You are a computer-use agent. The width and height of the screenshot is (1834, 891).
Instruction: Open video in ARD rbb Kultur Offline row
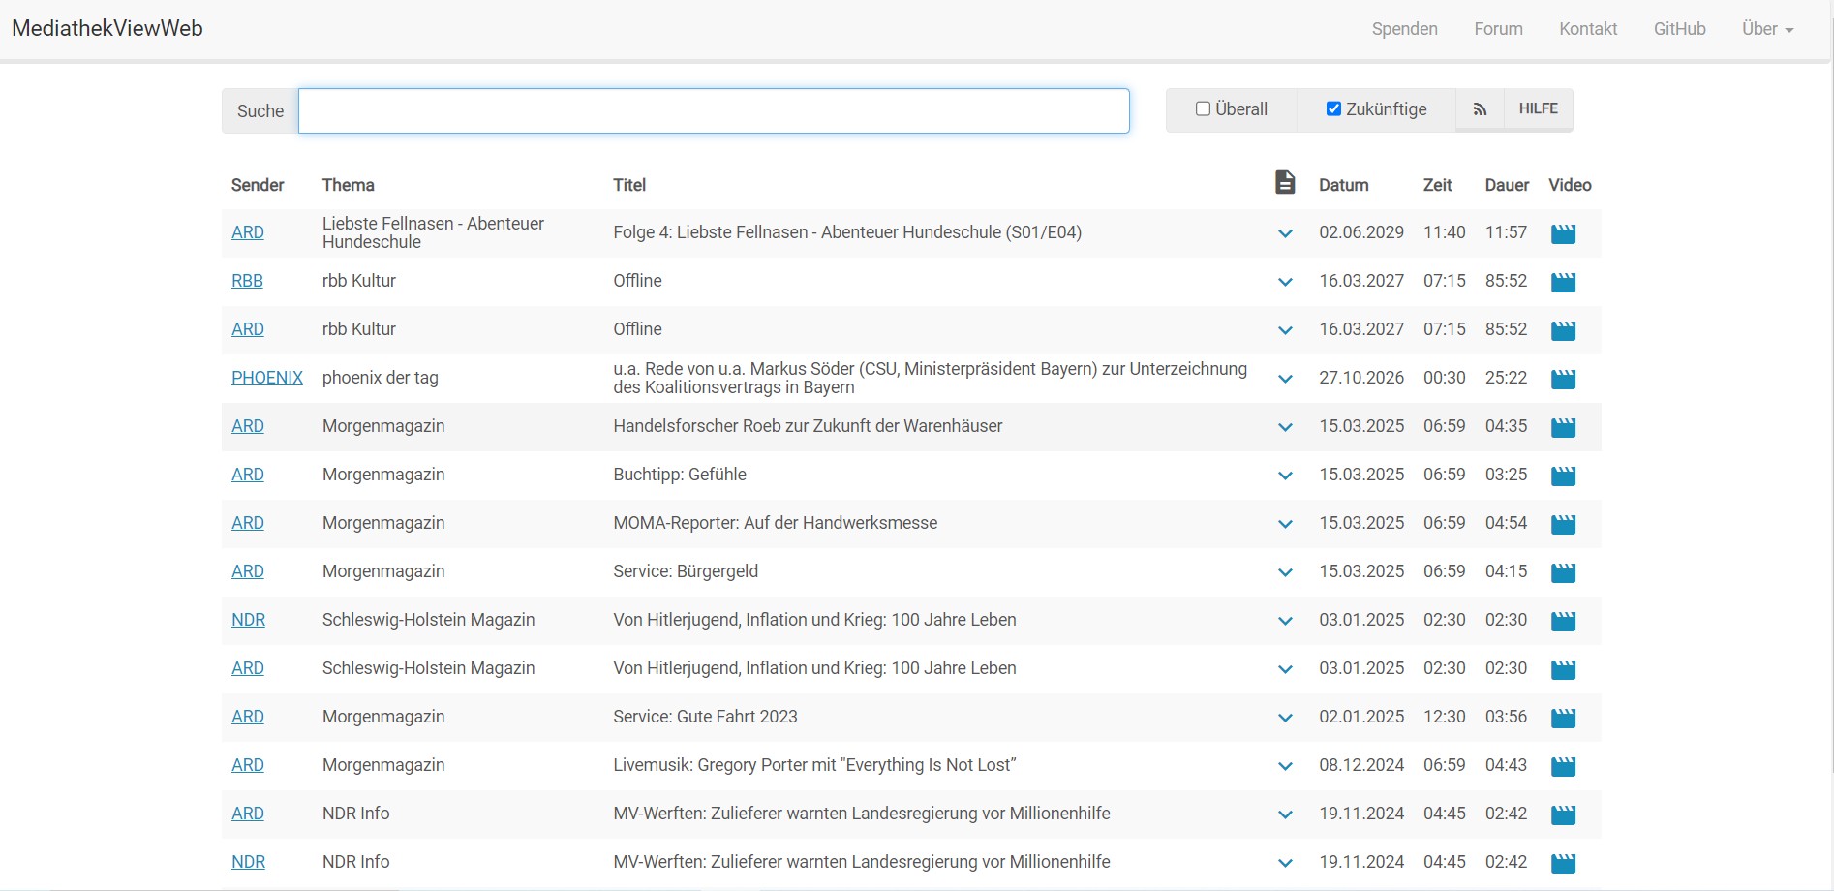(x=1563, y=330)
